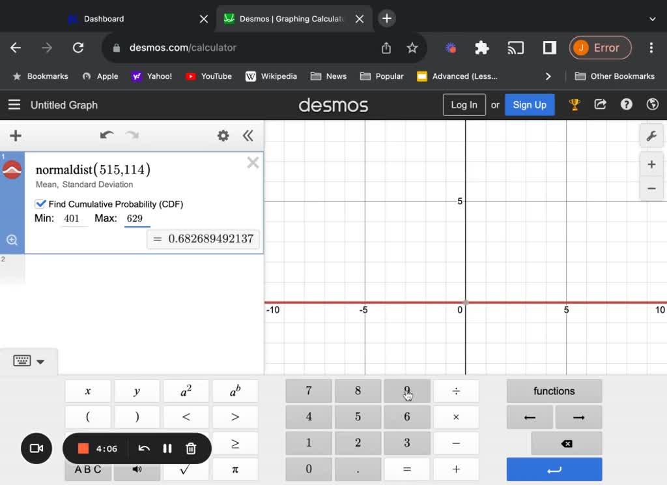
Task: Collapse the expression list panel
Action: pyautogui.click(x=248, y=136)
